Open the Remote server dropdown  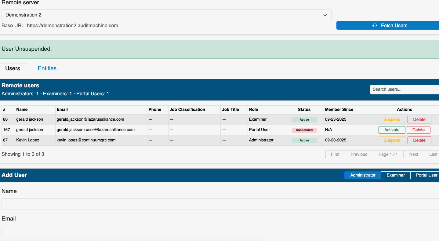point(166,15)
